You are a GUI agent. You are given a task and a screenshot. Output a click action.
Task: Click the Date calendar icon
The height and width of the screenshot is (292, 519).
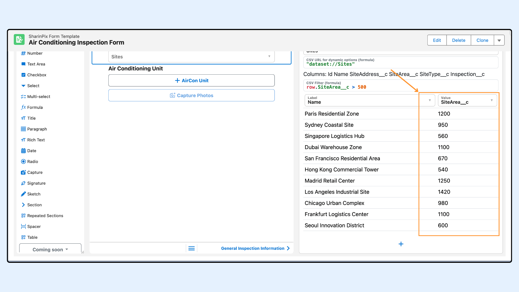point(23,151)
